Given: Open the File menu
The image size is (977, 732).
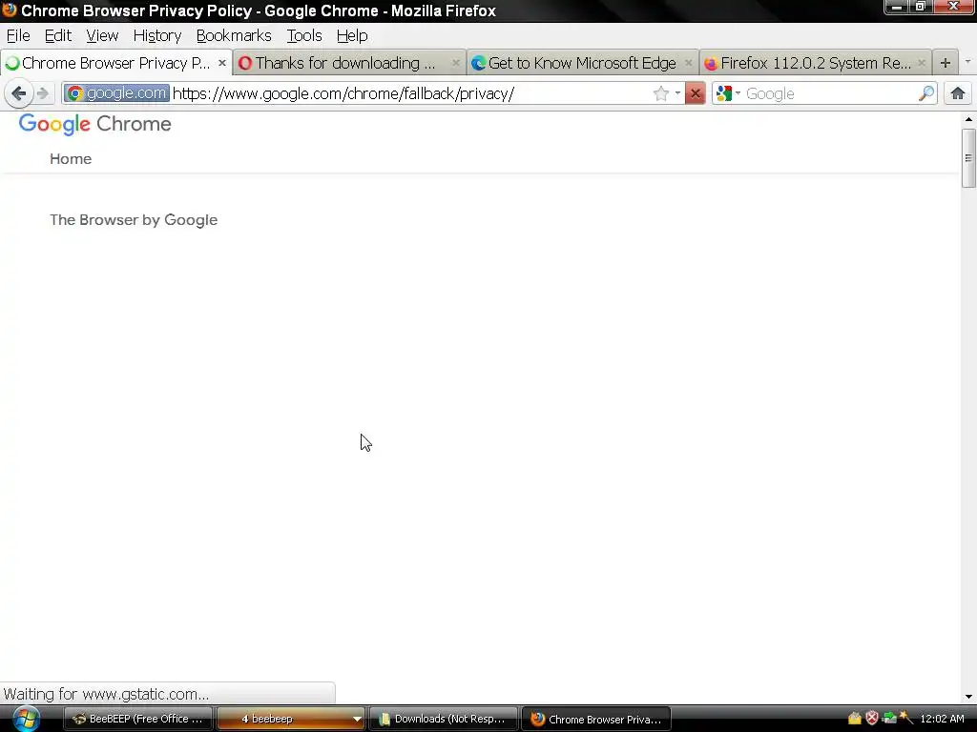Looking at the screenshot, I should (x=18, y=35).
